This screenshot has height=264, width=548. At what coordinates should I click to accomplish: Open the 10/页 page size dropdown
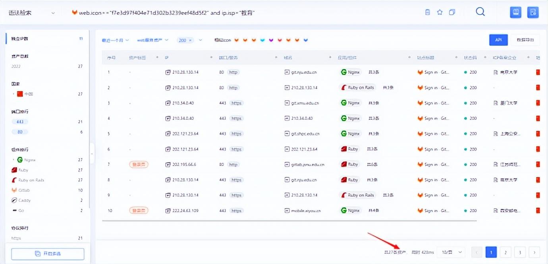[451, 252]
